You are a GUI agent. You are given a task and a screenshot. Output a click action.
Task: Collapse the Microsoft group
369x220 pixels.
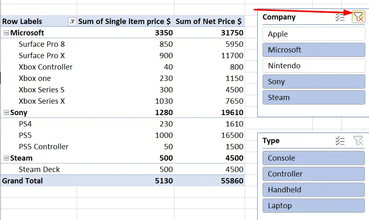[x=7, y=33]
